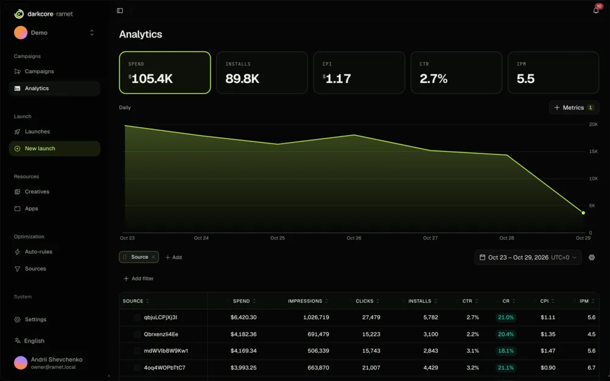
Task: Click the $0.90 CPI value
Action: click(548, 368)
